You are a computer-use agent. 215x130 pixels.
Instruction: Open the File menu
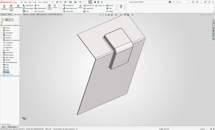(21, 2)
